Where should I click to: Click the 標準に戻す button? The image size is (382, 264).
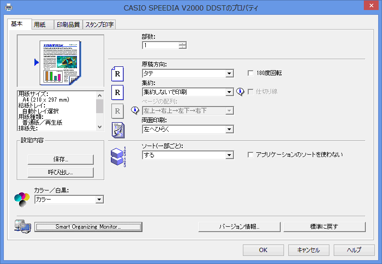click(x=325, y=227)
